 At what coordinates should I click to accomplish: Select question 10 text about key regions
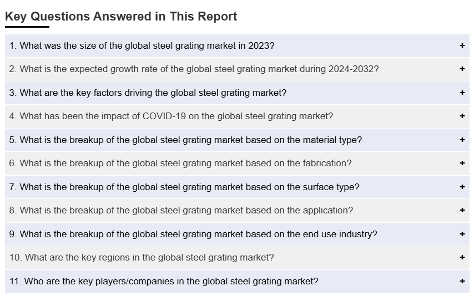point(142,258)
